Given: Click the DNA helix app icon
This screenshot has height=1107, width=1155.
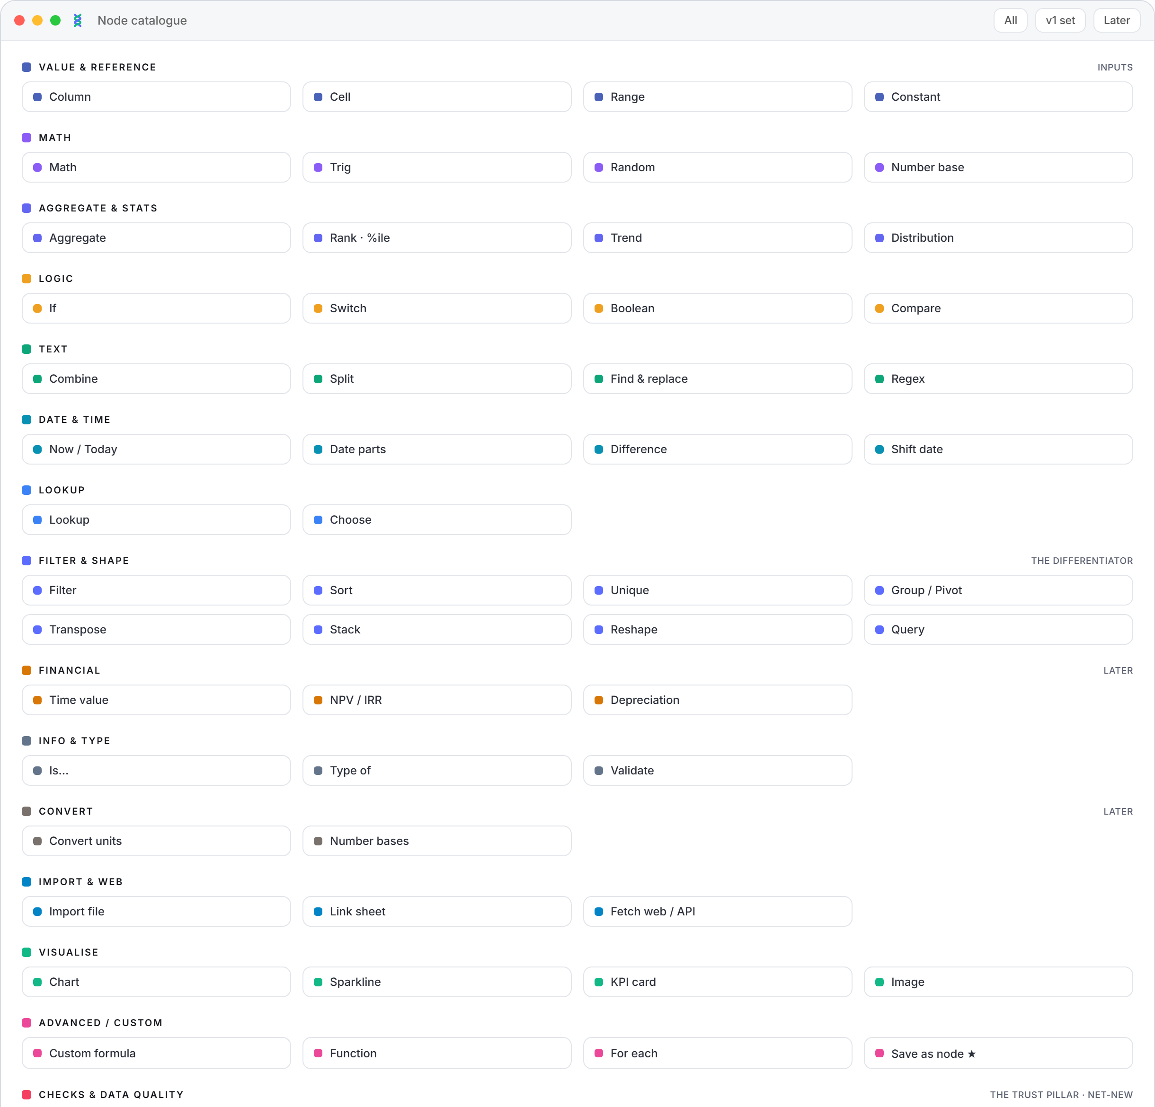Looking at the screenshot, I should [77, 21].
